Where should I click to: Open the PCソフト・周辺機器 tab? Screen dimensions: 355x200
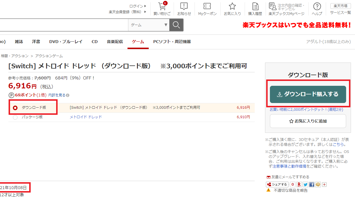coord(172,42)
